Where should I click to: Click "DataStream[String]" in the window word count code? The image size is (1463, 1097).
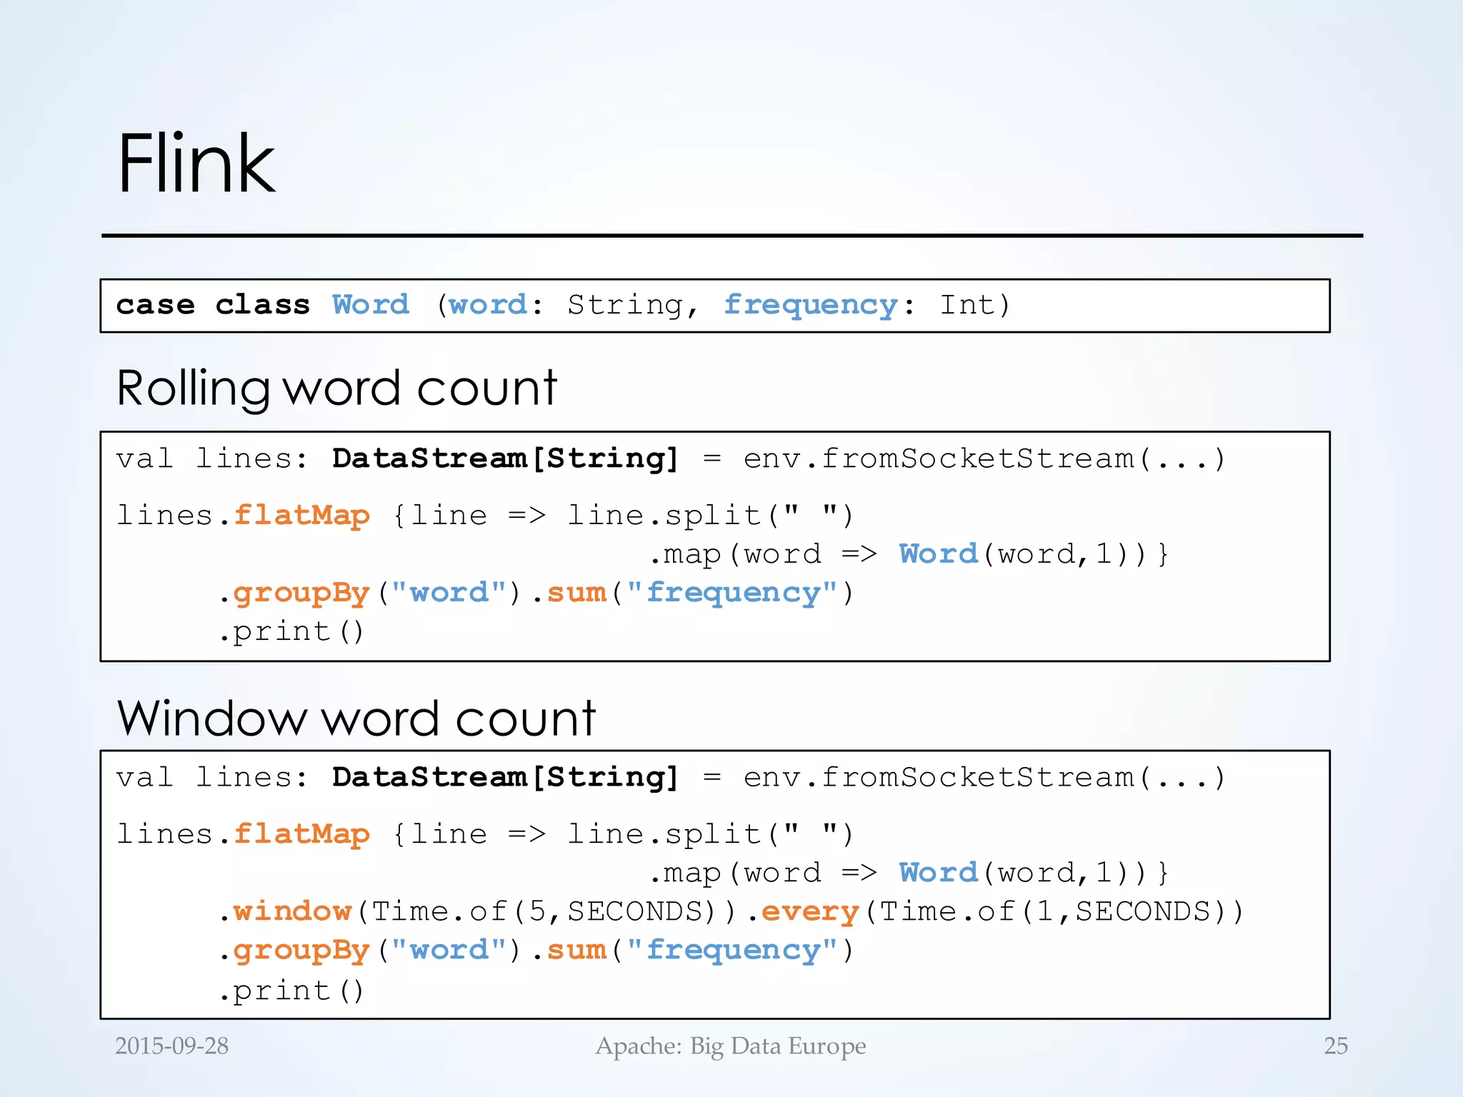tap(506, 777)
